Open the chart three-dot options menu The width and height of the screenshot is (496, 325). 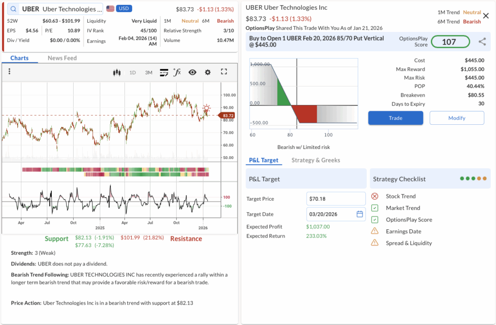[9, 72]
